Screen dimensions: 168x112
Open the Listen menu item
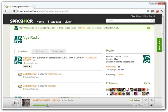[x=68, y=22]
